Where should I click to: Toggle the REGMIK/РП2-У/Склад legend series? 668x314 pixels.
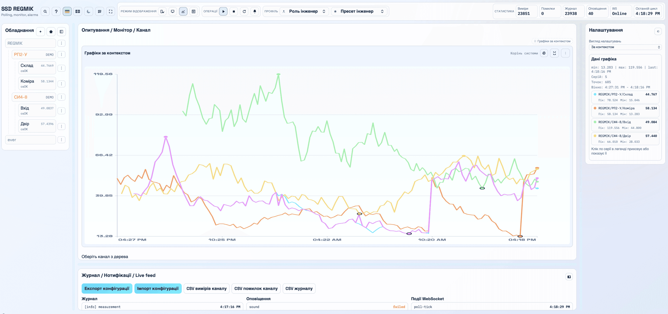[625, 97]
